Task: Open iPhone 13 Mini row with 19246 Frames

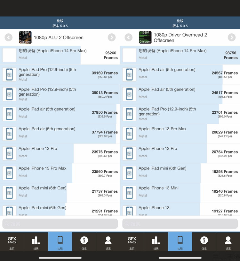Action: tap(180, 193)
